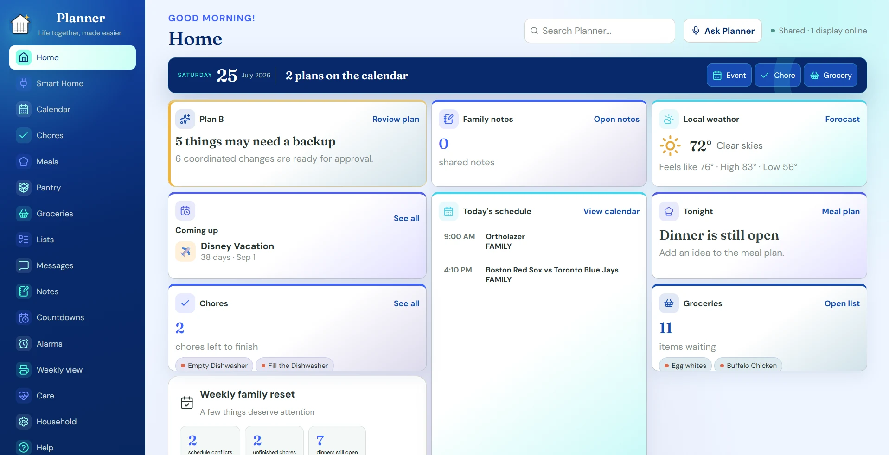Click the Smart Home plug icon
Screen dimensions: 889x455
coord(24,83)
